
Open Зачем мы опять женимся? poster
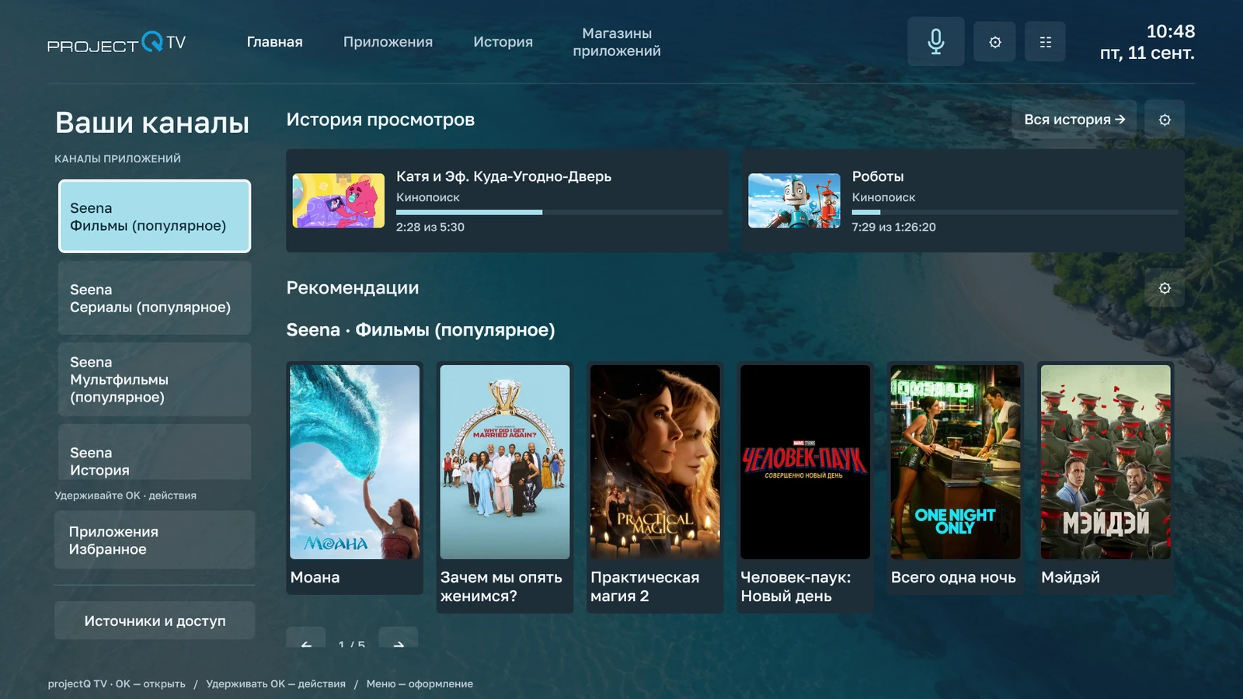coord(505,462)
